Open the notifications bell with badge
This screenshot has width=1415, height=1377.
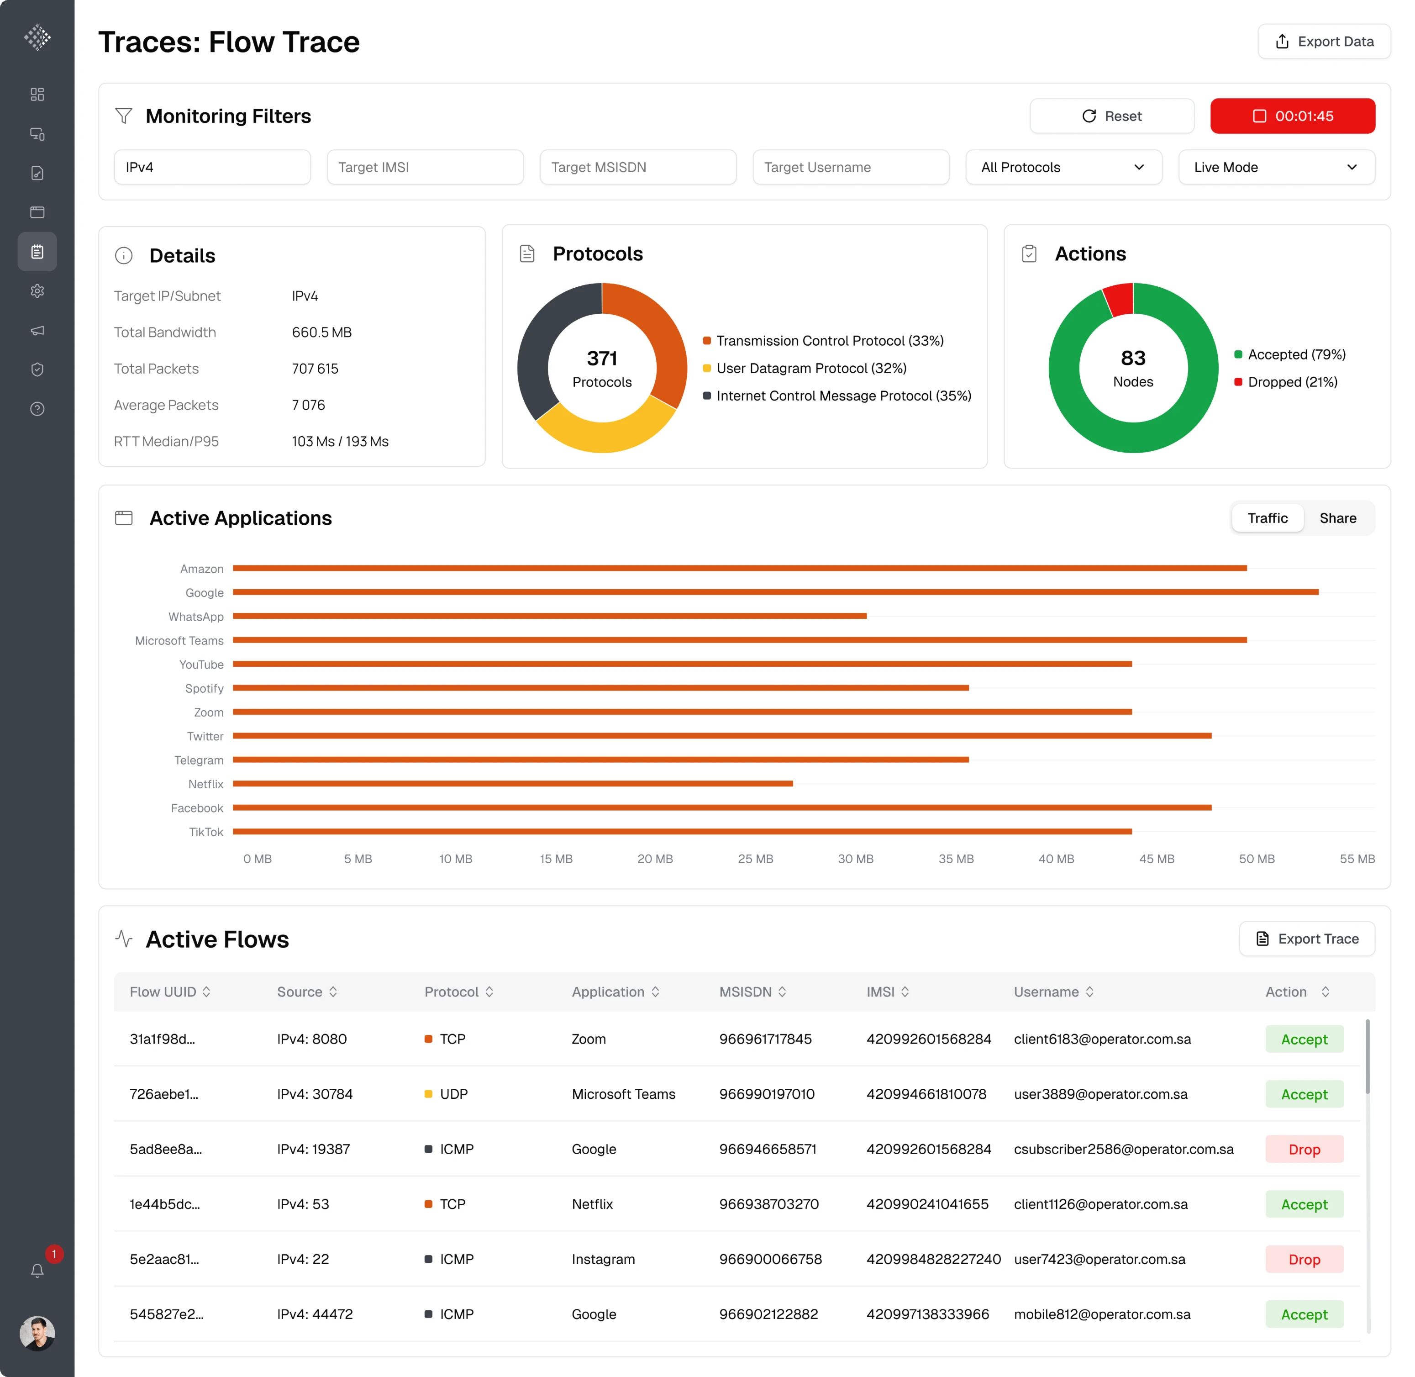click(x=37, y=1270)
